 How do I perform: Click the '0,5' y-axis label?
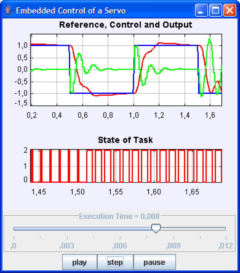click(22, 57)
